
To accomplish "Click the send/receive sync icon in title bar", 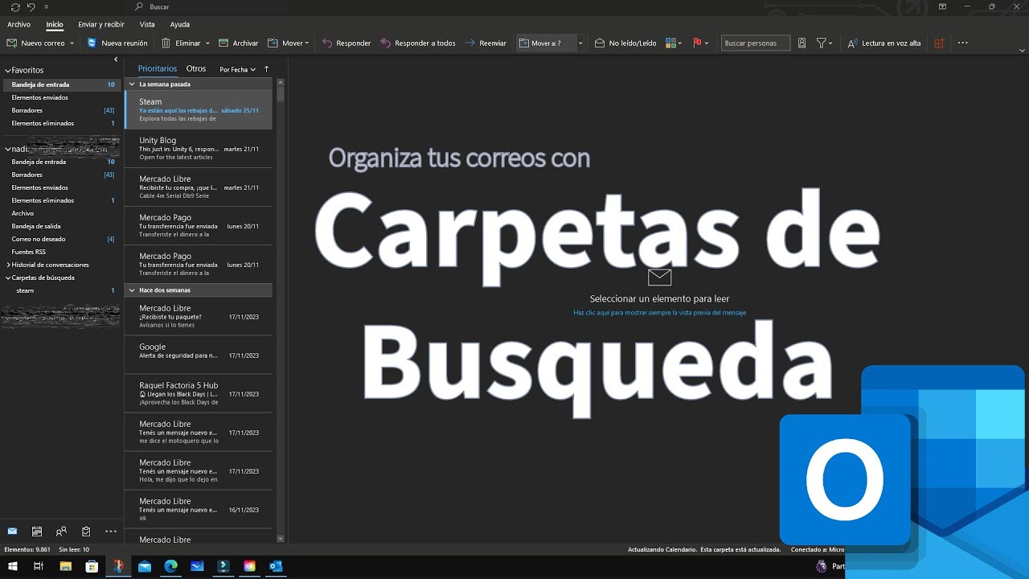I will [15, 7].
